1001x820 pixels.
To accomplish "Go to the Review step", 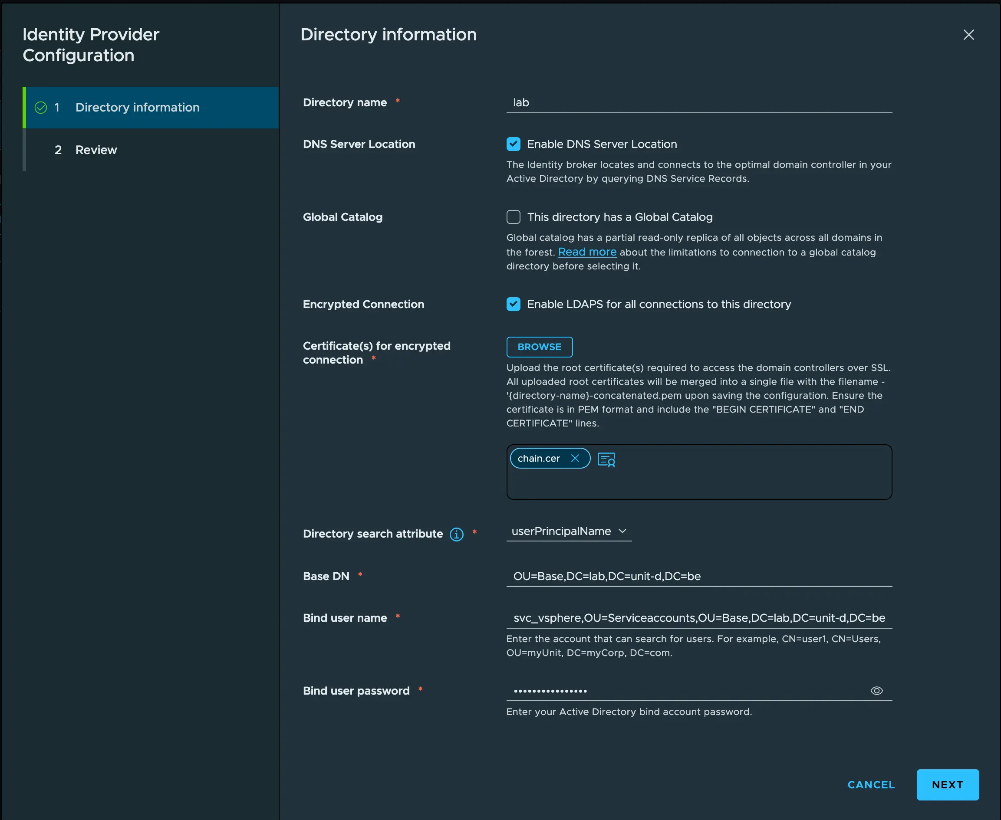I will tap(96, 150).
